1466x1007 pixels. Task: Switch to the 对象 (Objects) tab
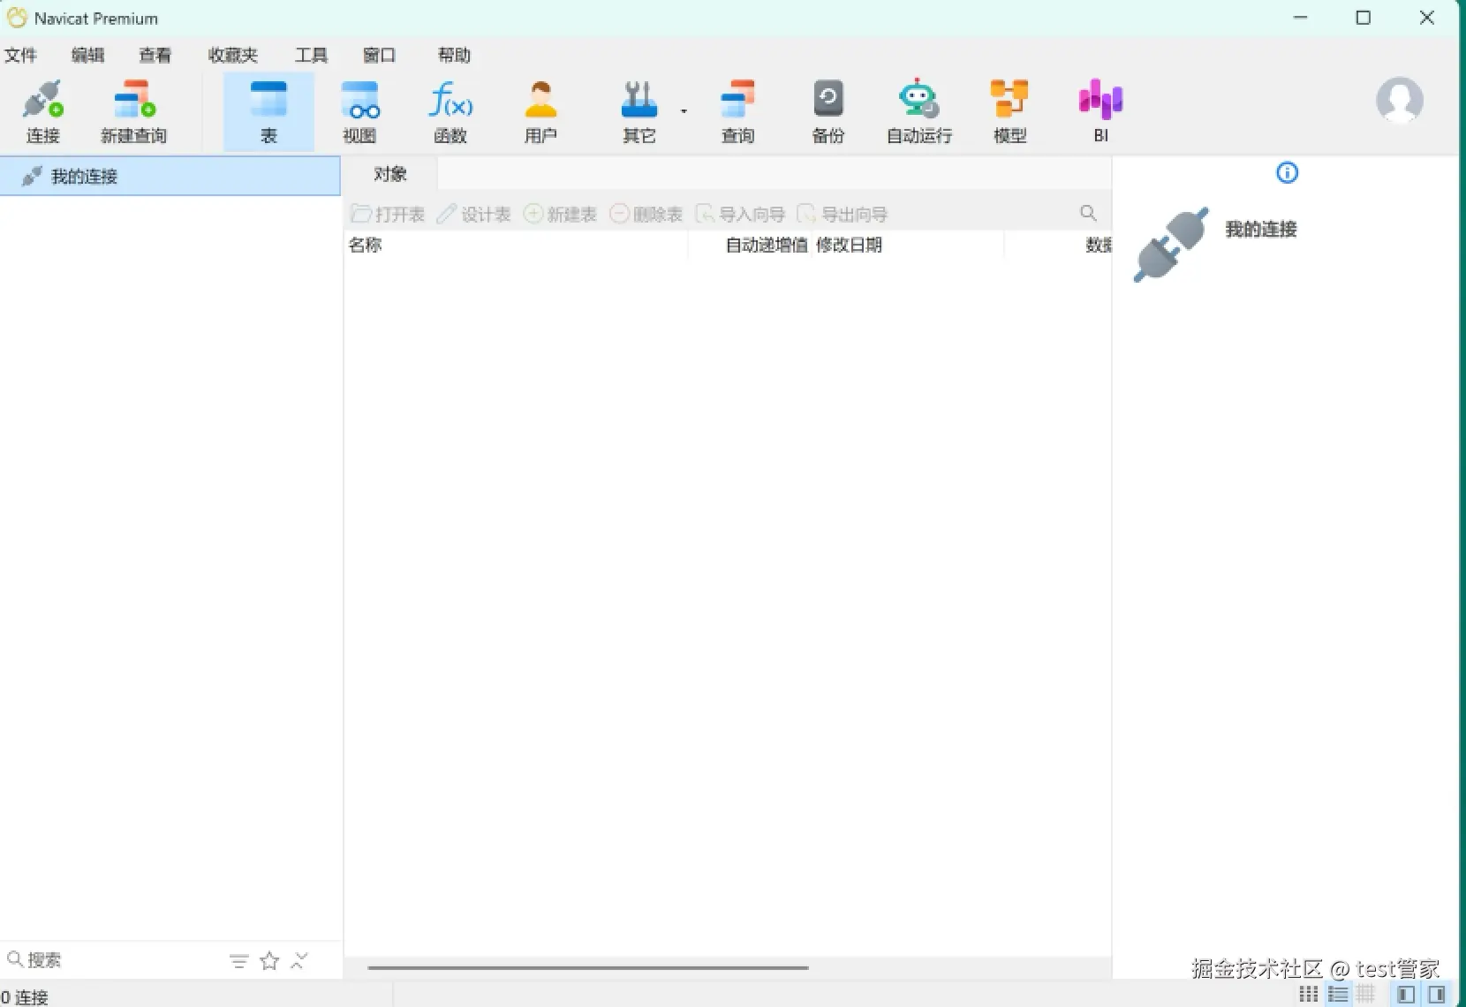pyautogui.click(x=389, y=173)
